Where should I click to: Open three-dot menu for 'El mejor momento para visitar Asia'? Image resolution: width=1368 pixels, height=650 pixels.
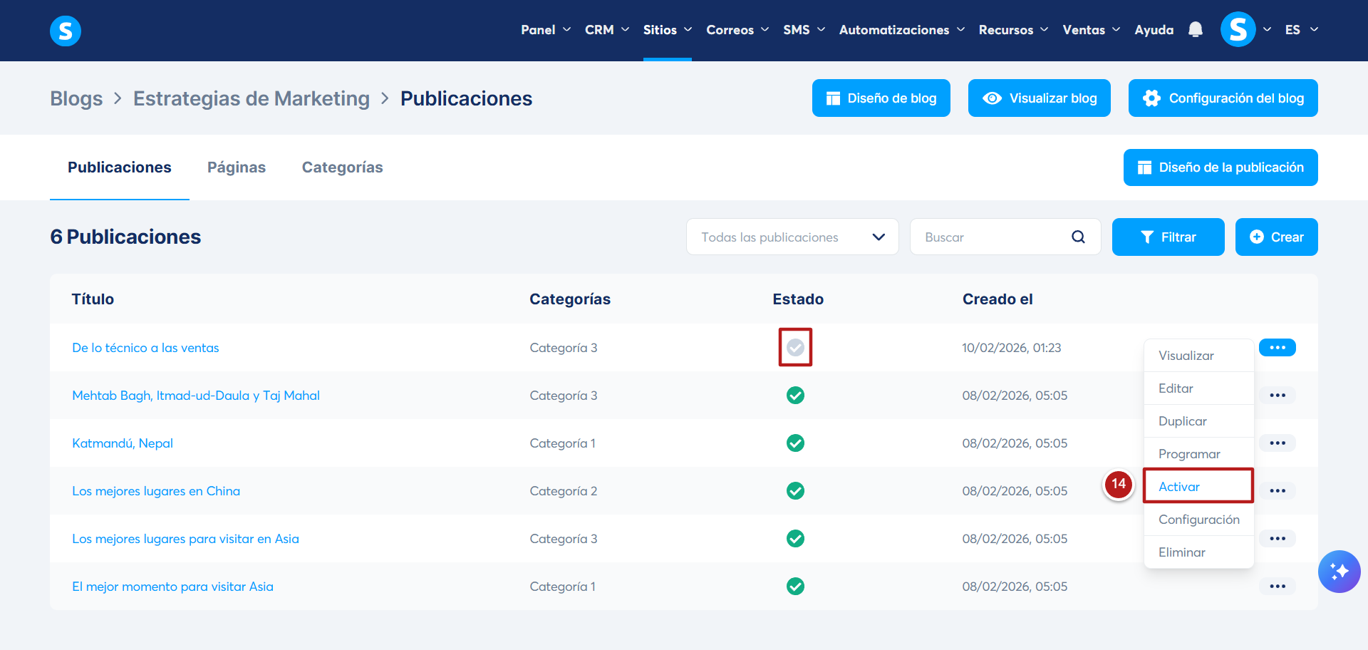[1278, 587]
